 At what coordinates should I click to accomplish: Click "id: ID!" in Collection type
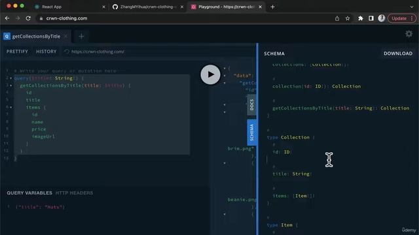pyautogui.click(x=282, y=152)
